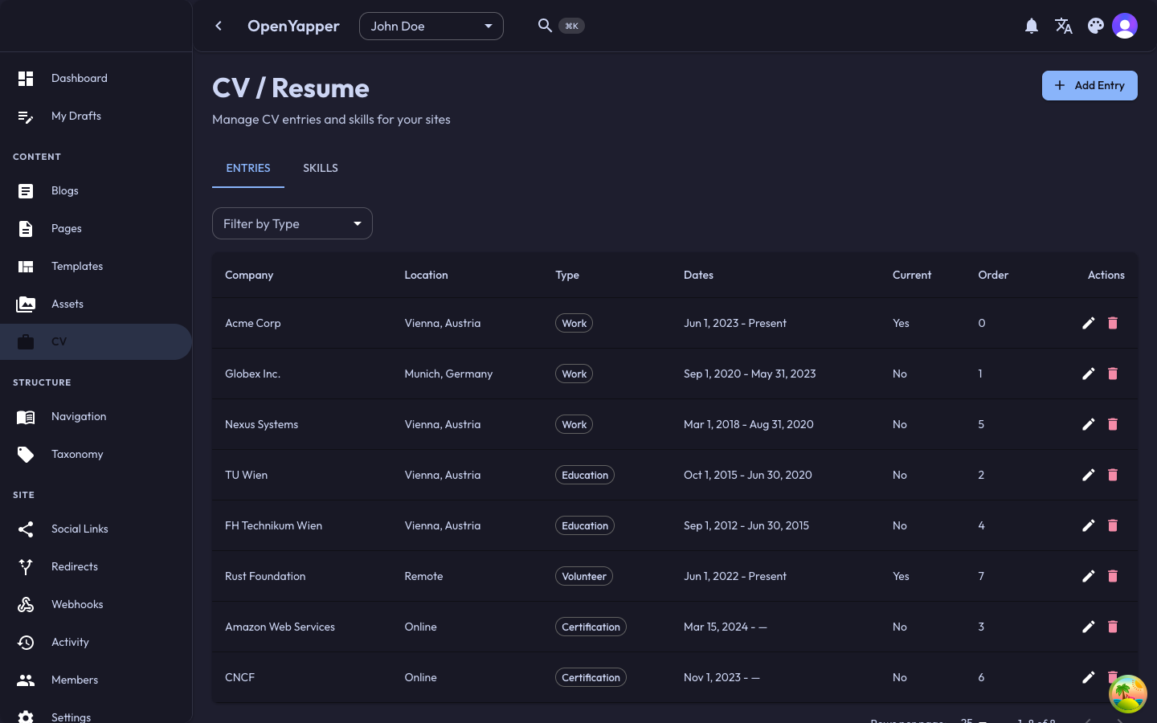Image resolution: width=1157 pixels, height=723 pixels.
Task: Open the Blogs section
Action: 64,190
